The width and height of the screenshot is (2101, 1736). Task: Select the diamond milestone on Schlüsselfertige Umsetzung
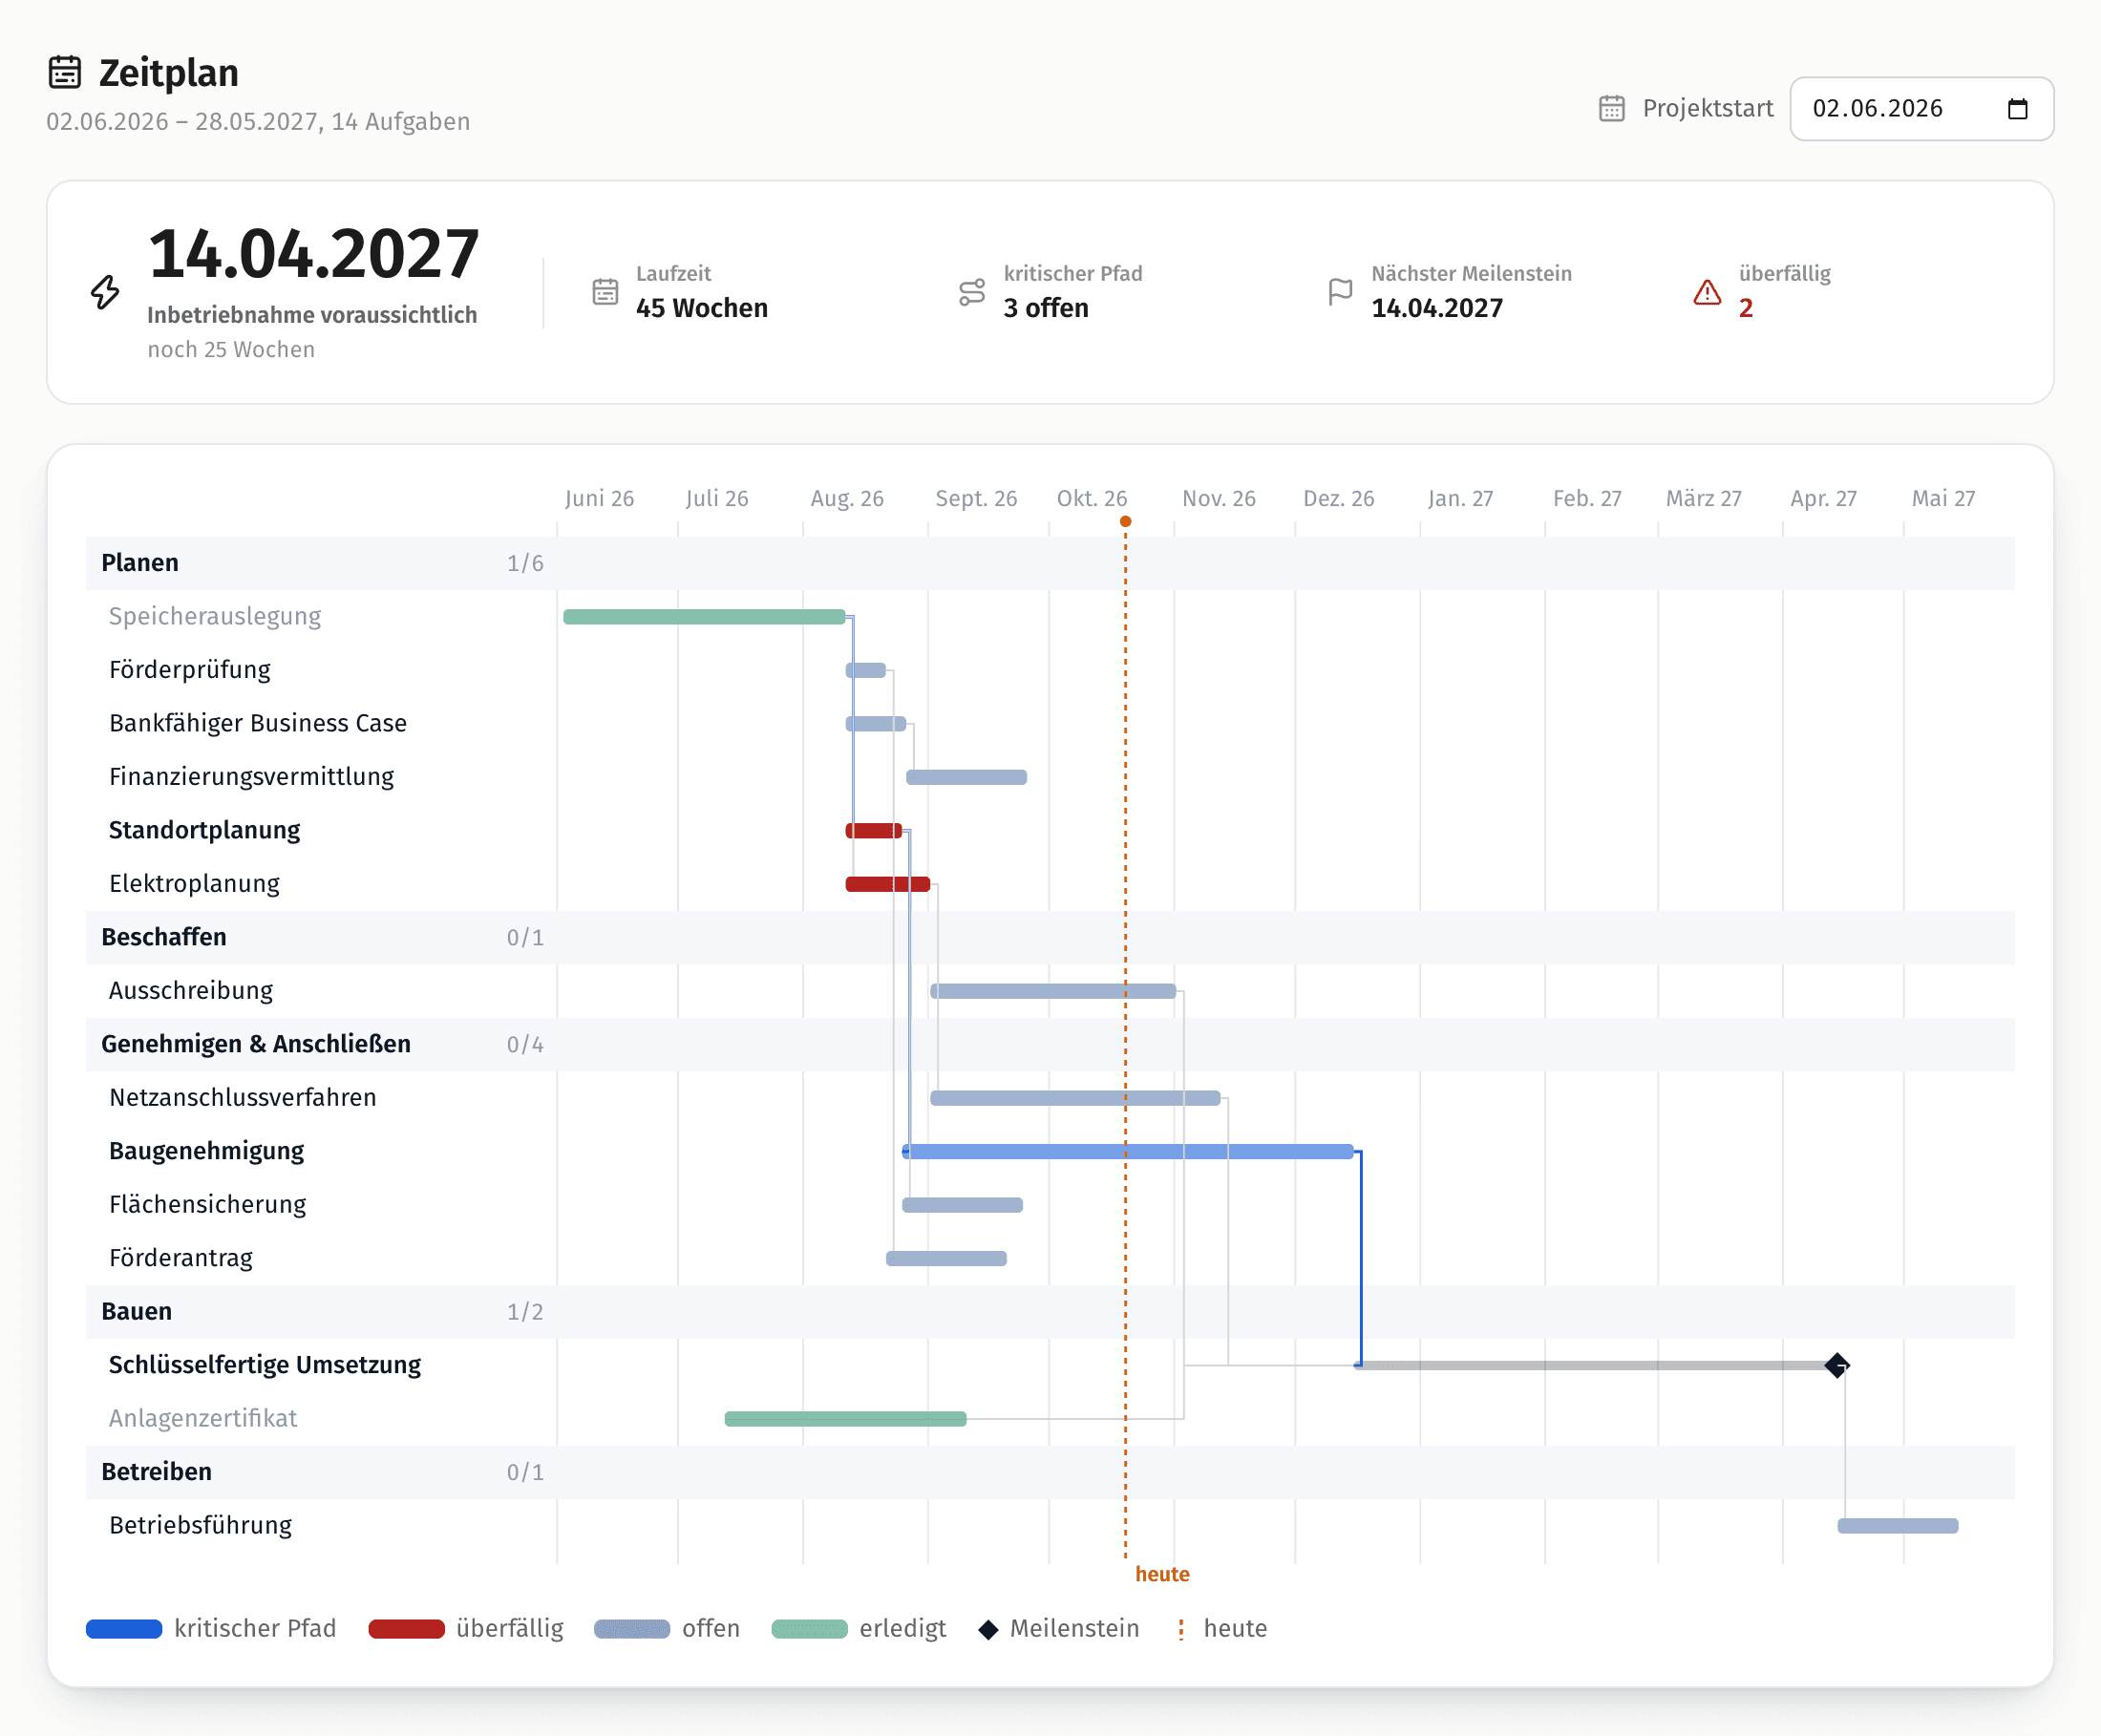[x=1837, y=1365]
